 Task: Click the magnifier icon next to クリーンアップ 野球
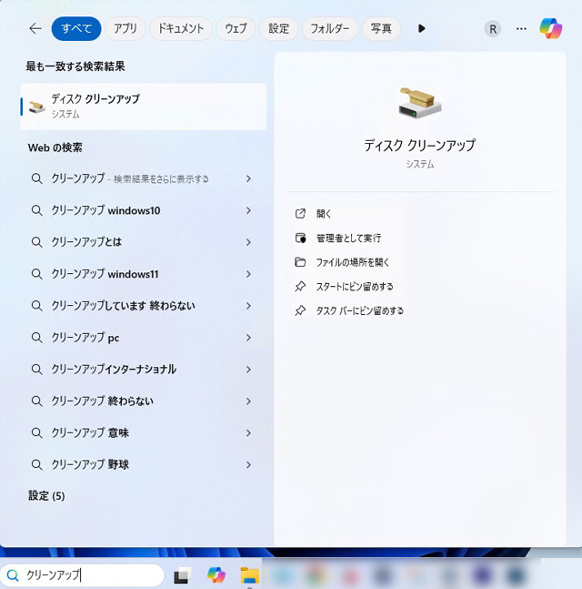click(x=36, y=464)
